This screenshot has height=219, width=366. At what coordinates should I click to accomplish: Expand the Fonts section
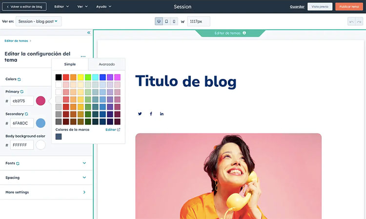click(46, 163)
